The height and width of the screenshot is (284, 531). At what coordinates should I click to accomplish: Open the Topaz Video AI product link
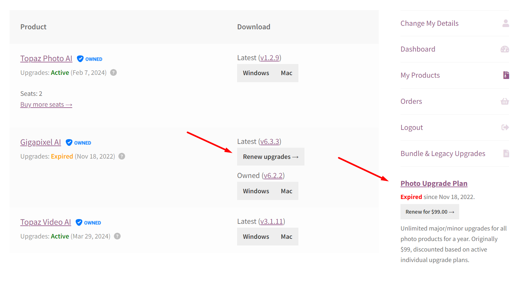(46, 222)
